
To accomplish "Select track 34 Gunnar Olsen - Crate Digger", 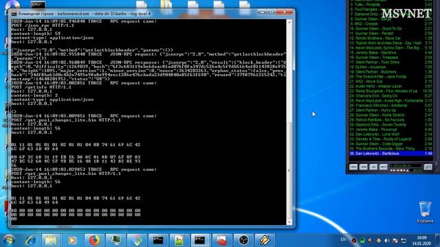I will [391, 144].
